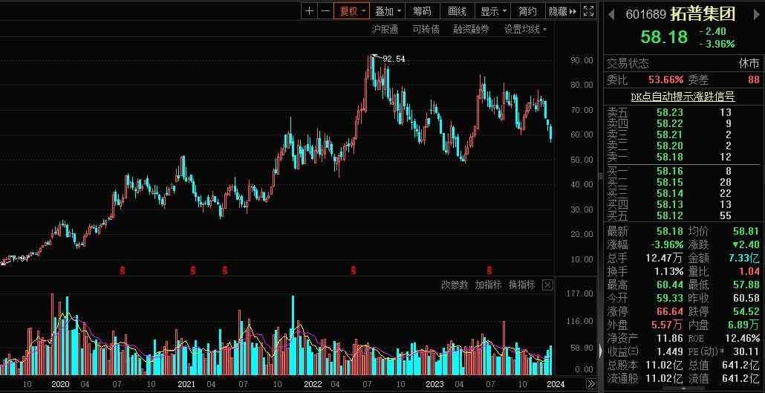Click the 改参数 modify parameters button

455,285
